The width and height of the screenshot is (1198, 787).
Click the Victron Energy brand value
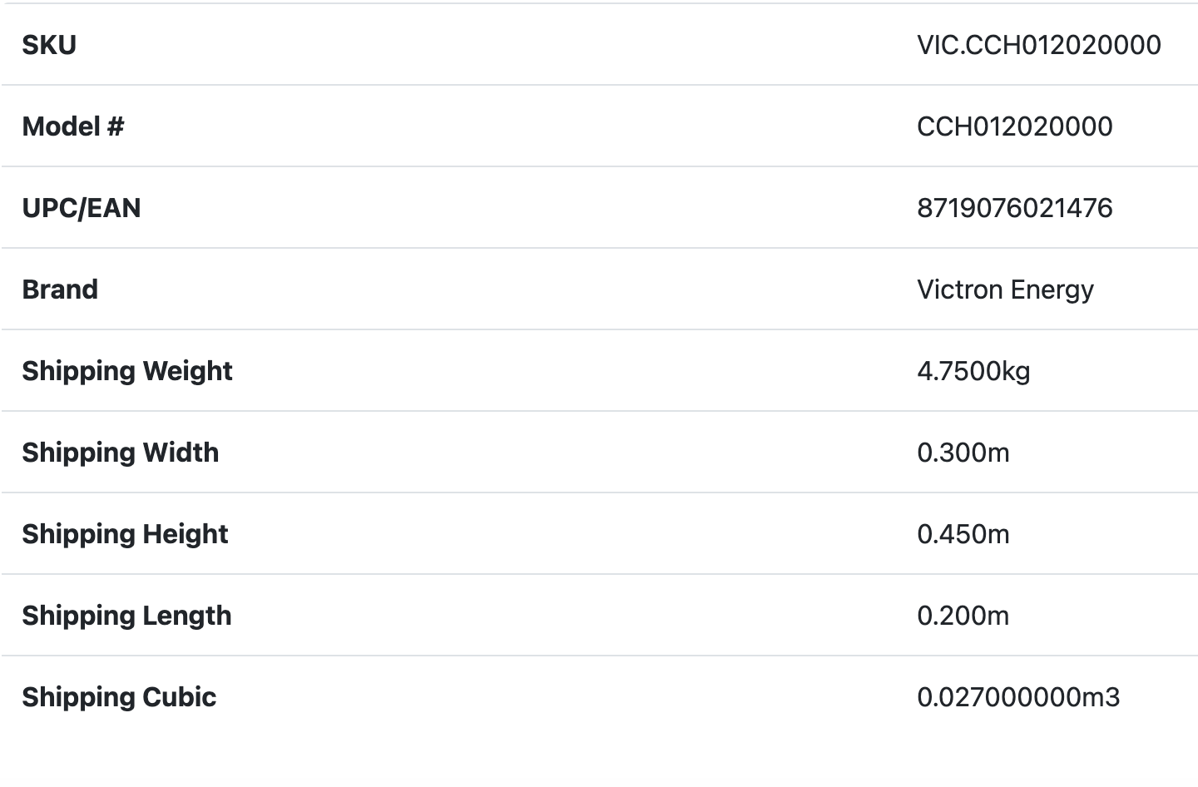1005,290
